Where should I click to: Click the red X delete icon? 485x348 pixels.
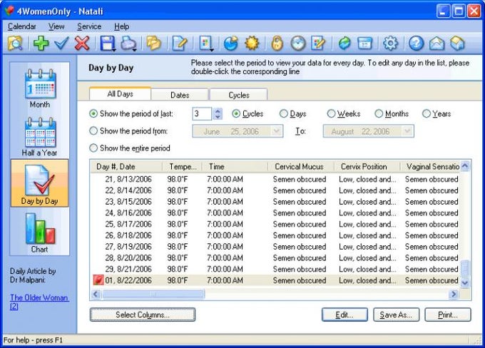point(82,43)
